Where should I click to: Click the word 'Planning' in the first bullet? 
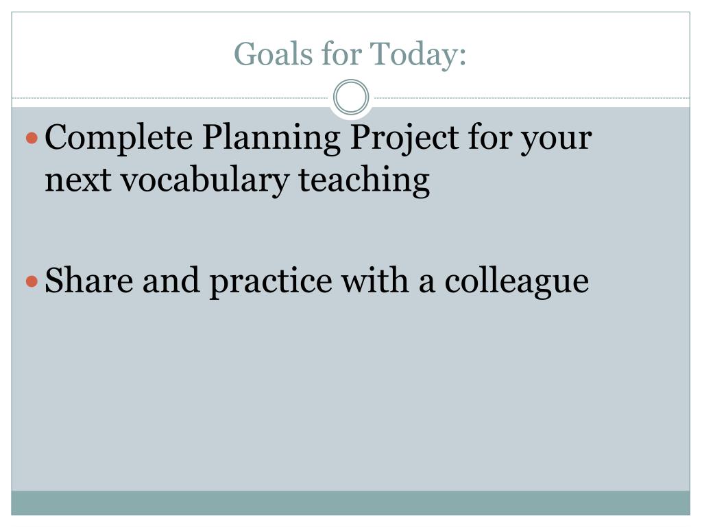(x=271, y=138)
